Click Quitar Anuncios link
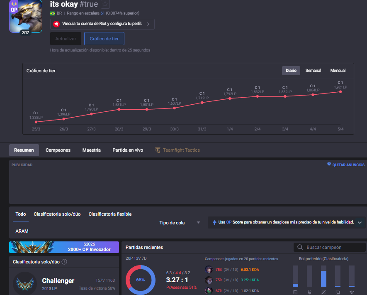Screen dimensions: 367x295 (348, 165)
